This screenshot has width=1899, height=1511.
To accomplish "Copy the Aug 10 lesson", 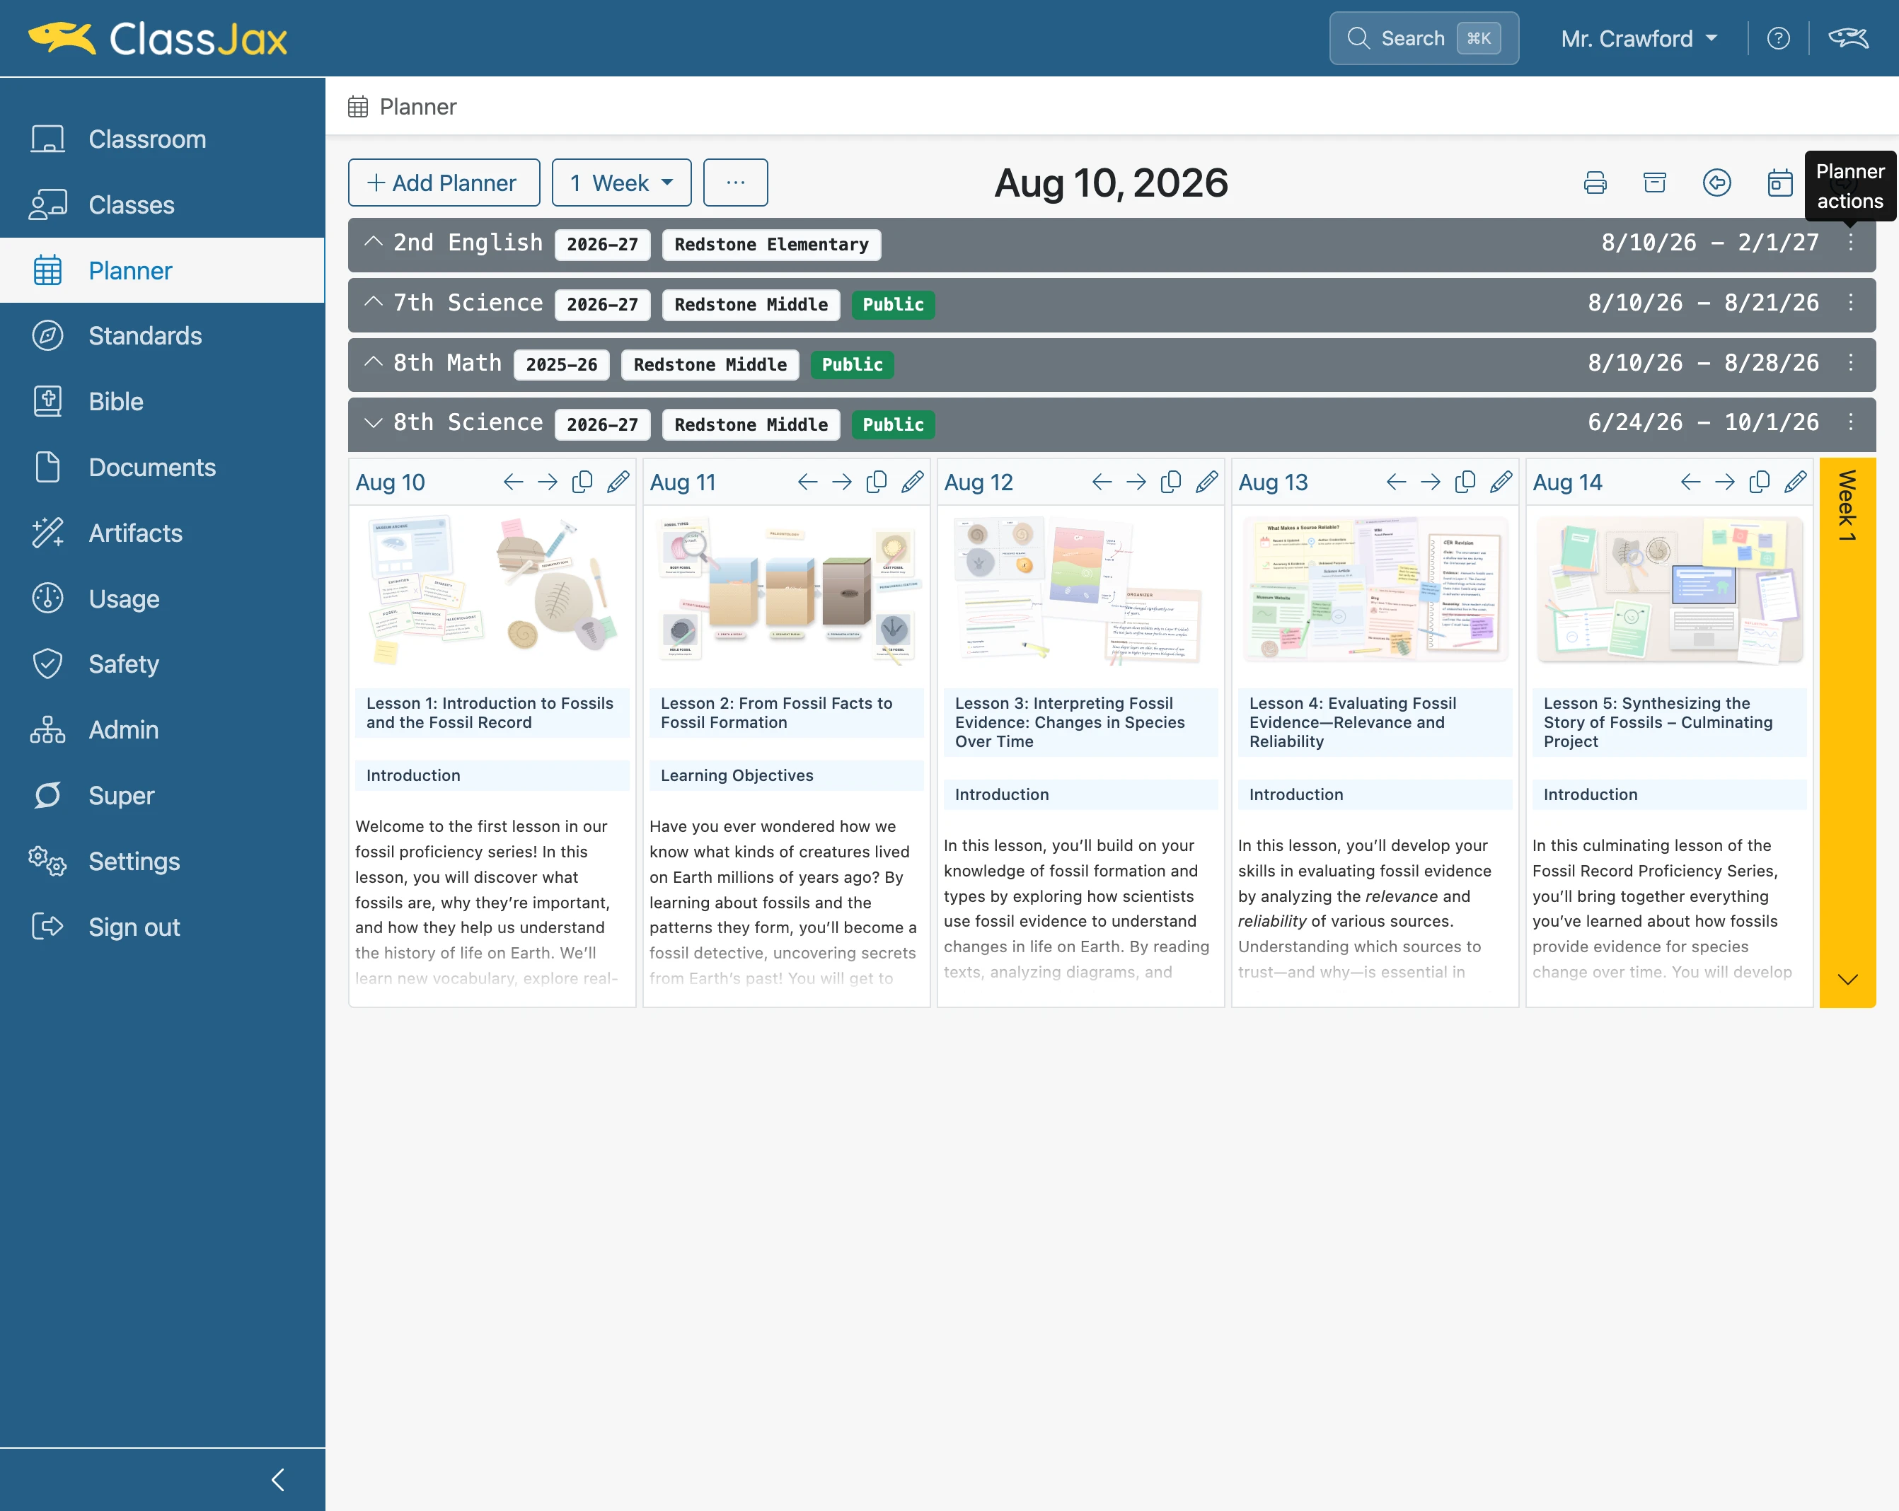I will 582,482.
